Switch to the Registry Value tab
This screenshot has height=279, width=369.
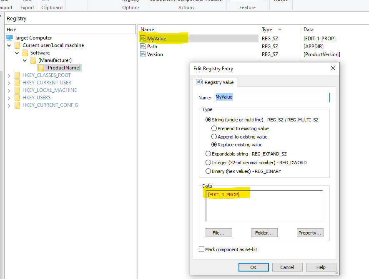coord(215,82)
